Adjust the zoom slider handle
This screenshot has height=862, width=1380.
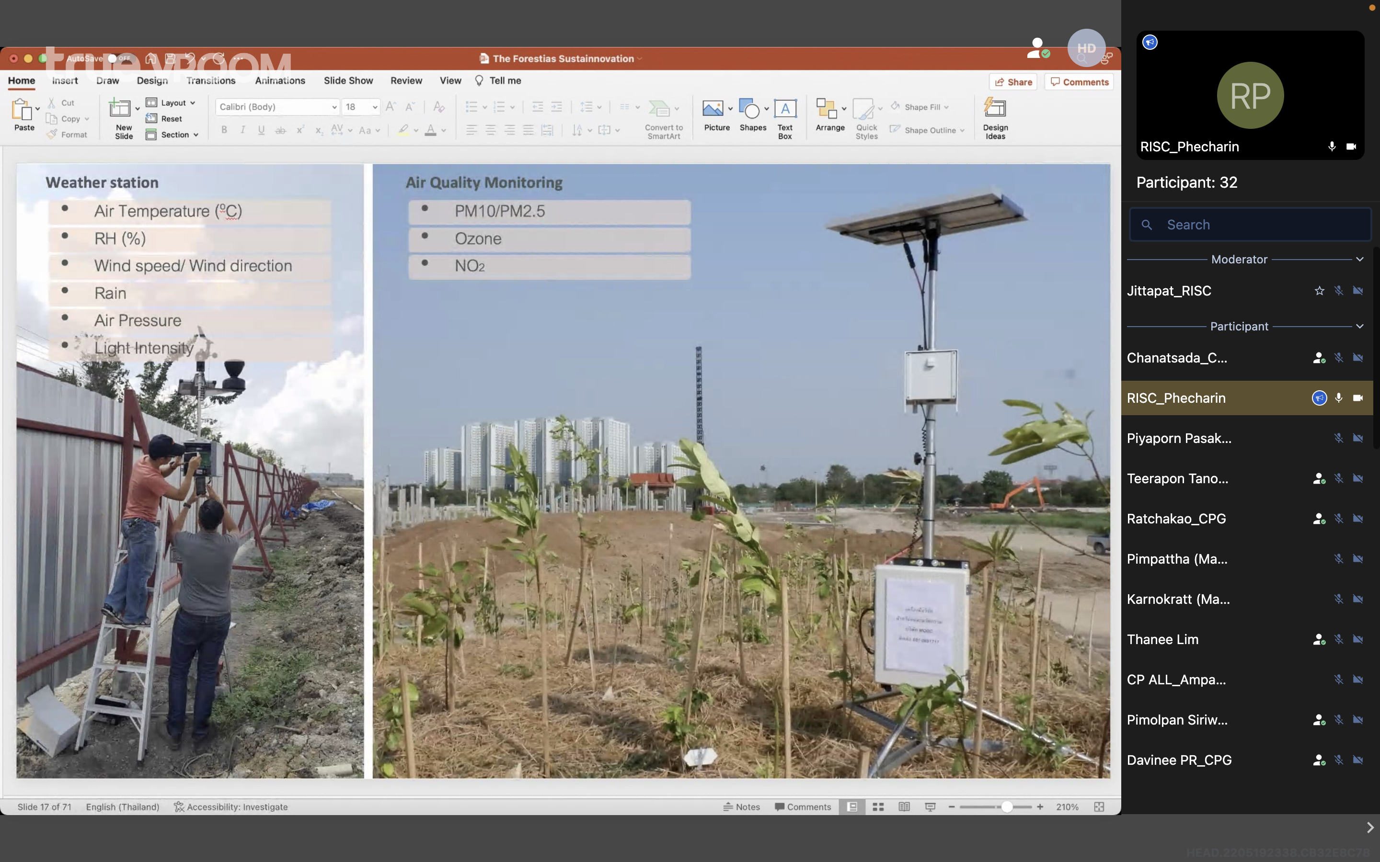[1007, 807]
